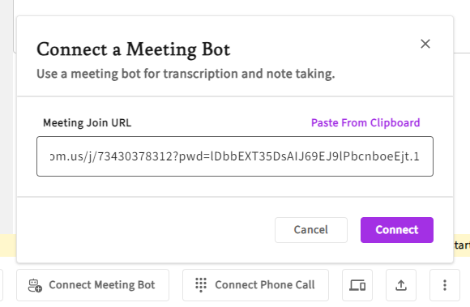Click Paste From Clipboard link
This screenshot has height=307, width=470.
click(365, 123)
